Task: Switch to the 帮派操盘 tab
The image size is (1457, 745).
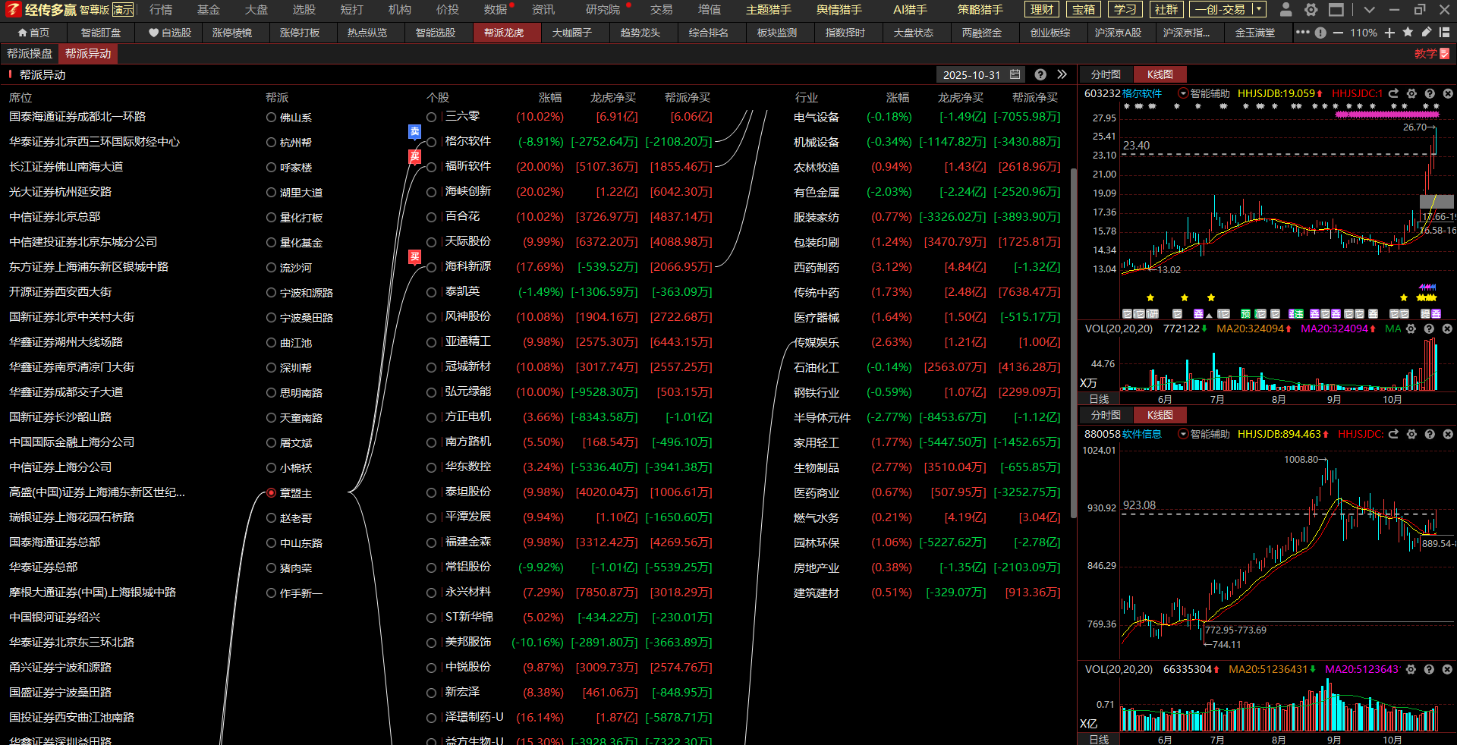Action: 30,54
